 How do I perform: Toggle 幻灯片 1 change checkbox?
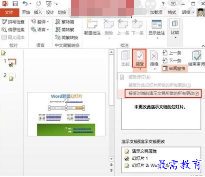click(127, 159)
